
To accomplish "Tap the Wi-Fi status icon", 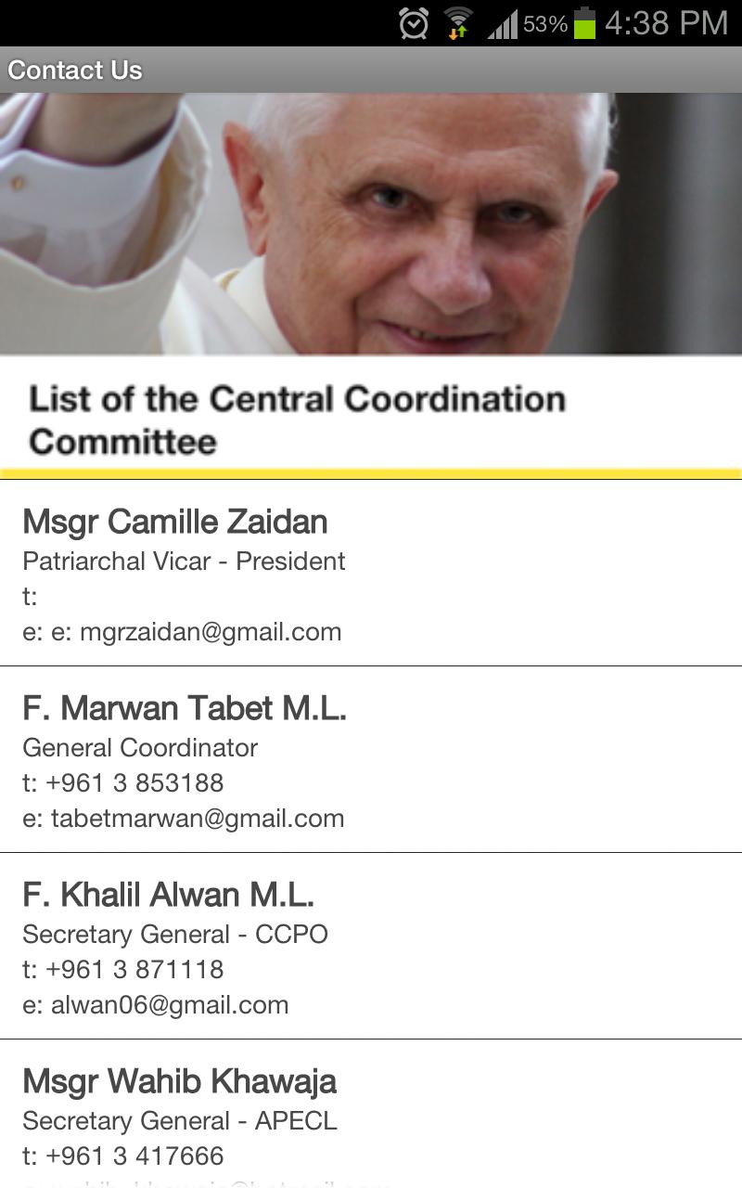I will pos(457,23).
